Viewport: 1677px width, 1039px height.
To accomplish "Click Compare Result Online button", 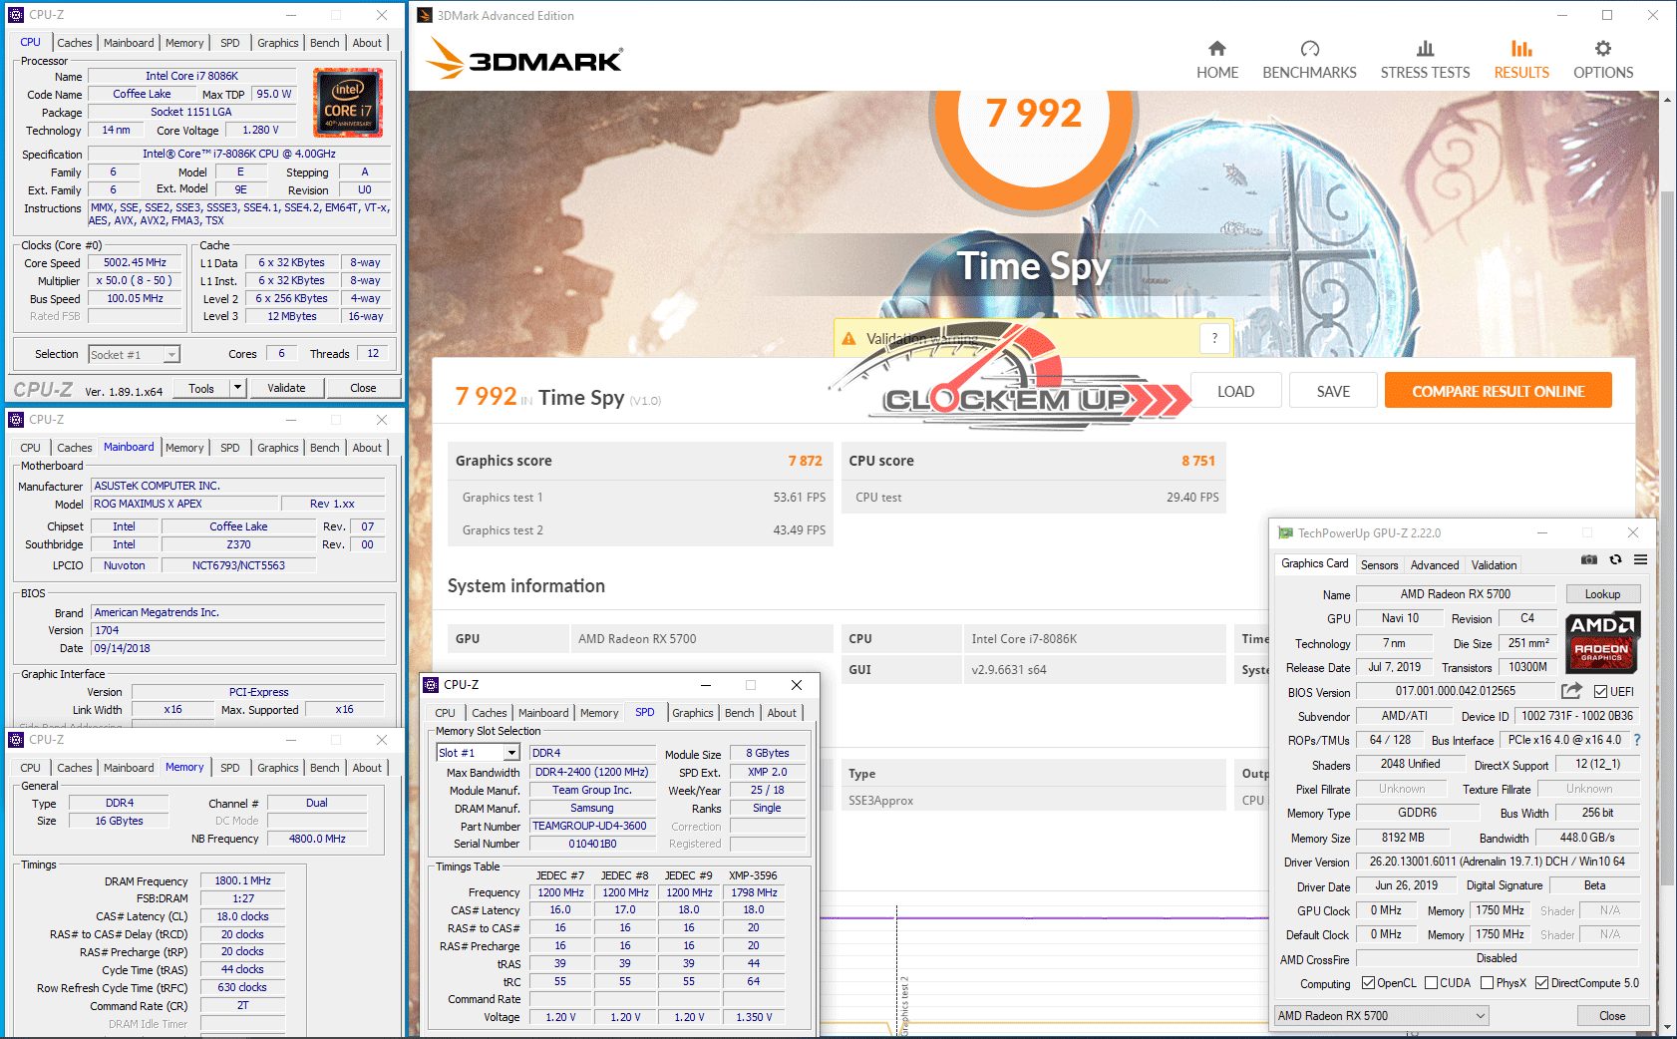I will [1498, 391].
